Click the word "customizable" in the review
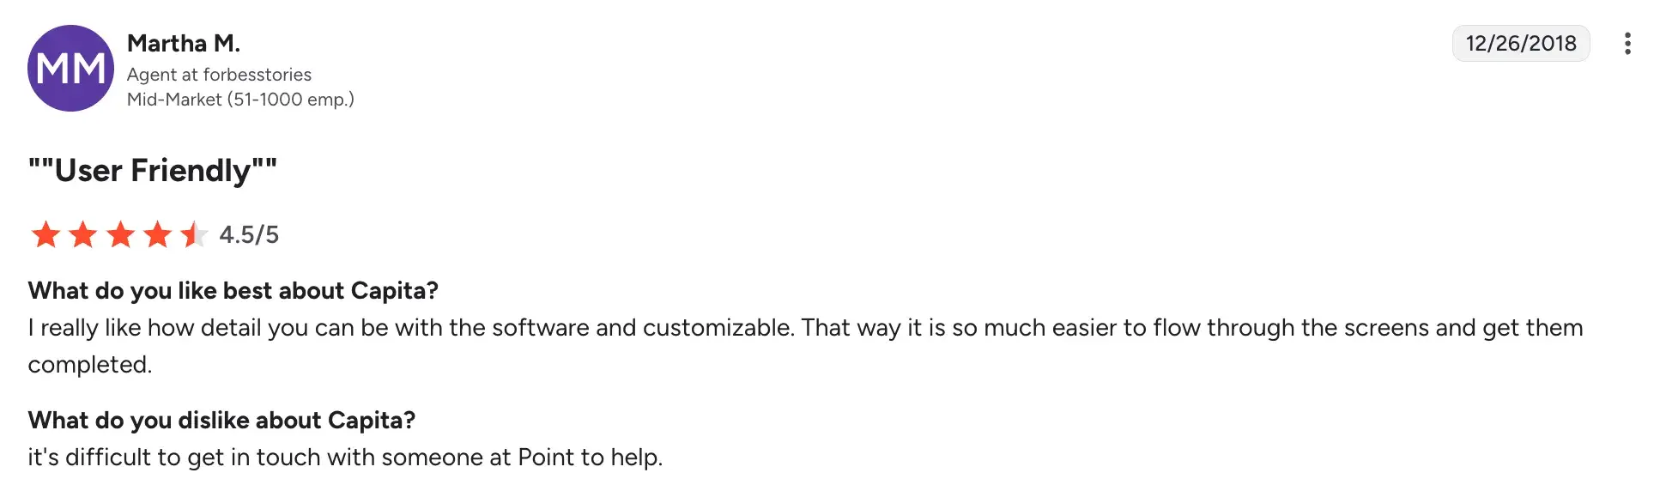The image size is (1672, 491). [718, 328]
